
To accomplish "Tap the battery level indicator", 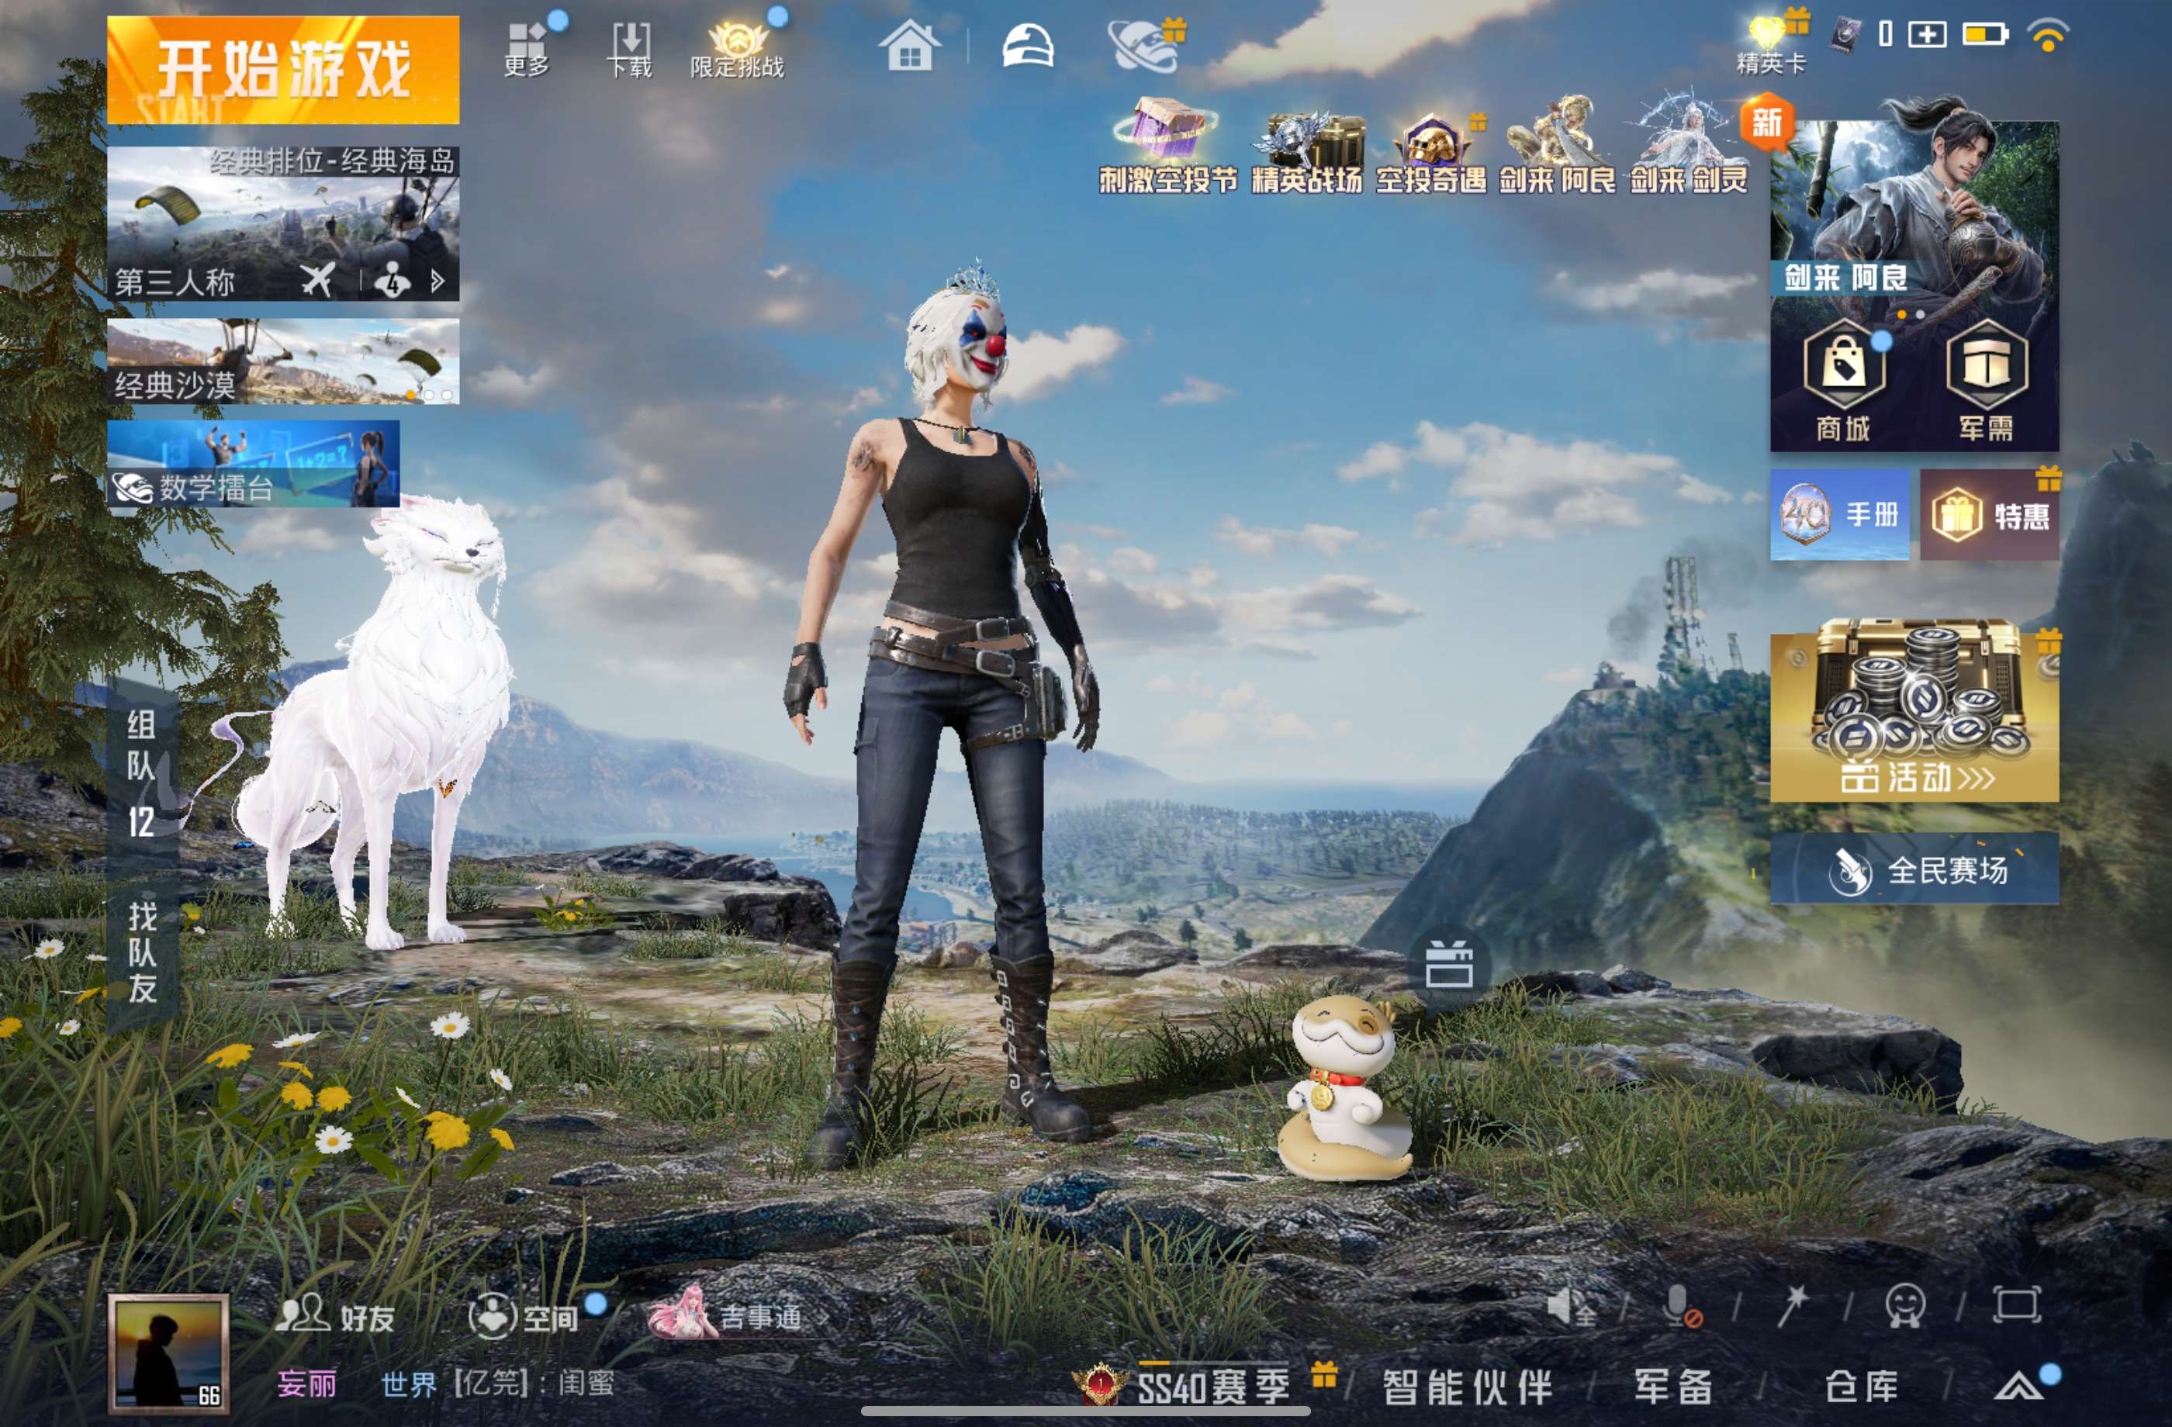I will coord(1986,35).
